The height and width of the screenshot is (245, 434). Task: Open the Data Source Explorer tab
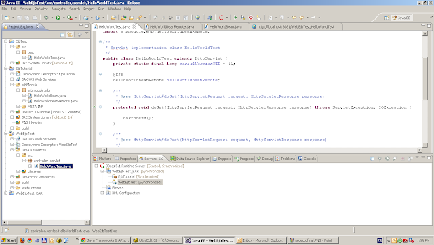[x=190, y=159]
